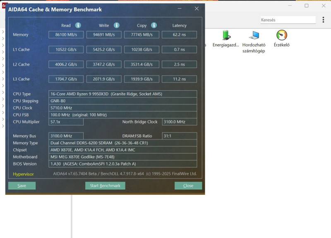Viewport: 331px width, 238px height.
Task: Select L2 Cache write 3747.2 GB/s
Action: tap(104, 64)
